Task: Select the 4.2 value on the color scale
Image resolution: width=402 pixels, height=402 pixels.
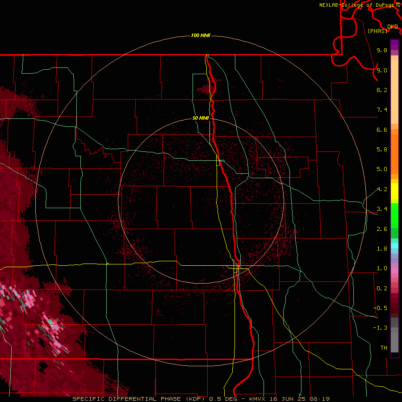Action: 382,189
